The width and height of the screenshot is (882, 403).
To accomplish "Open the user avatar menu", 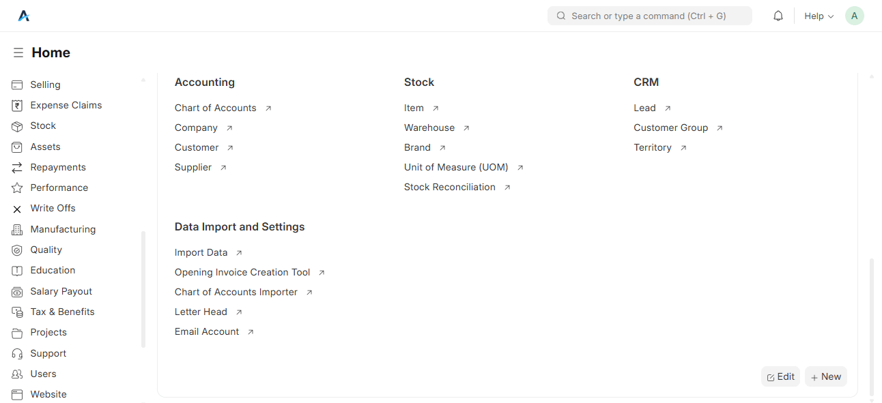I will [854, 16].
